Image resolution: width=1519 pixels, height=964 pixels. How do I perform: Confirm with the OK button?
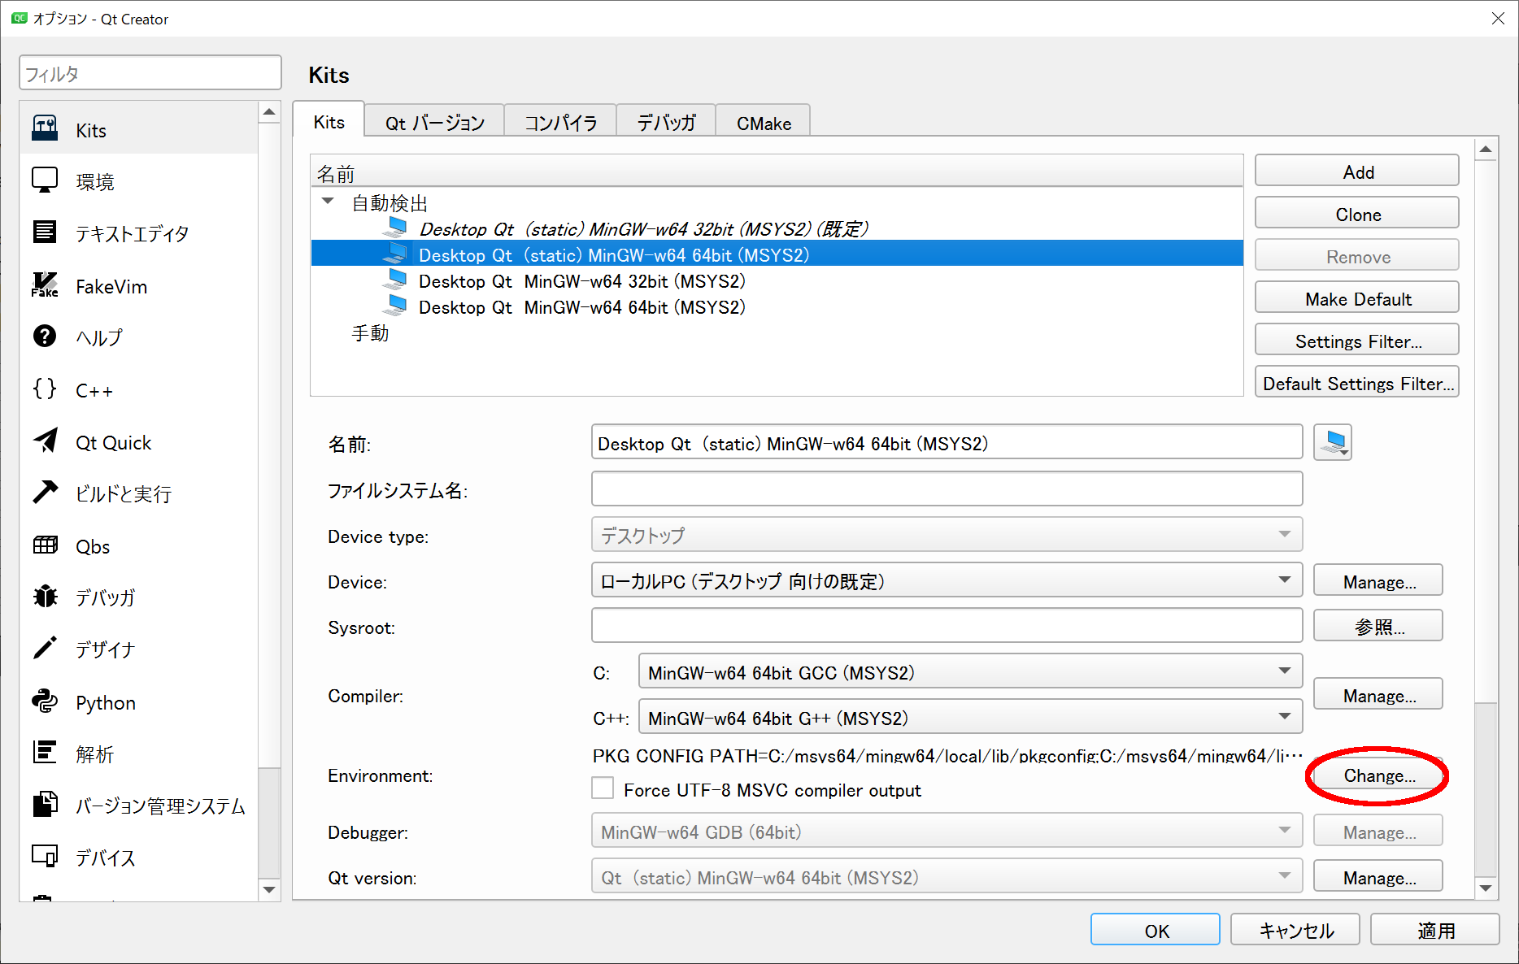pos(1155,930)
